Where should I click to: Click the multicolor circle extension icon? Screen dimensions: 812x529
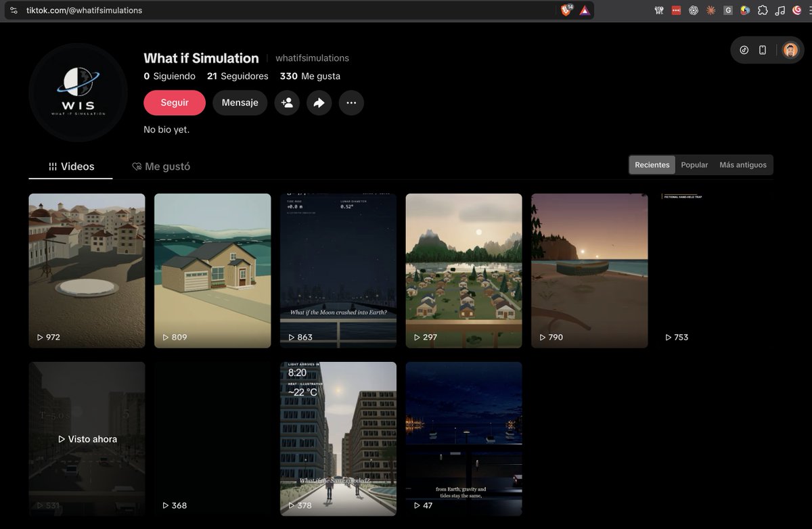coord(745,10)
